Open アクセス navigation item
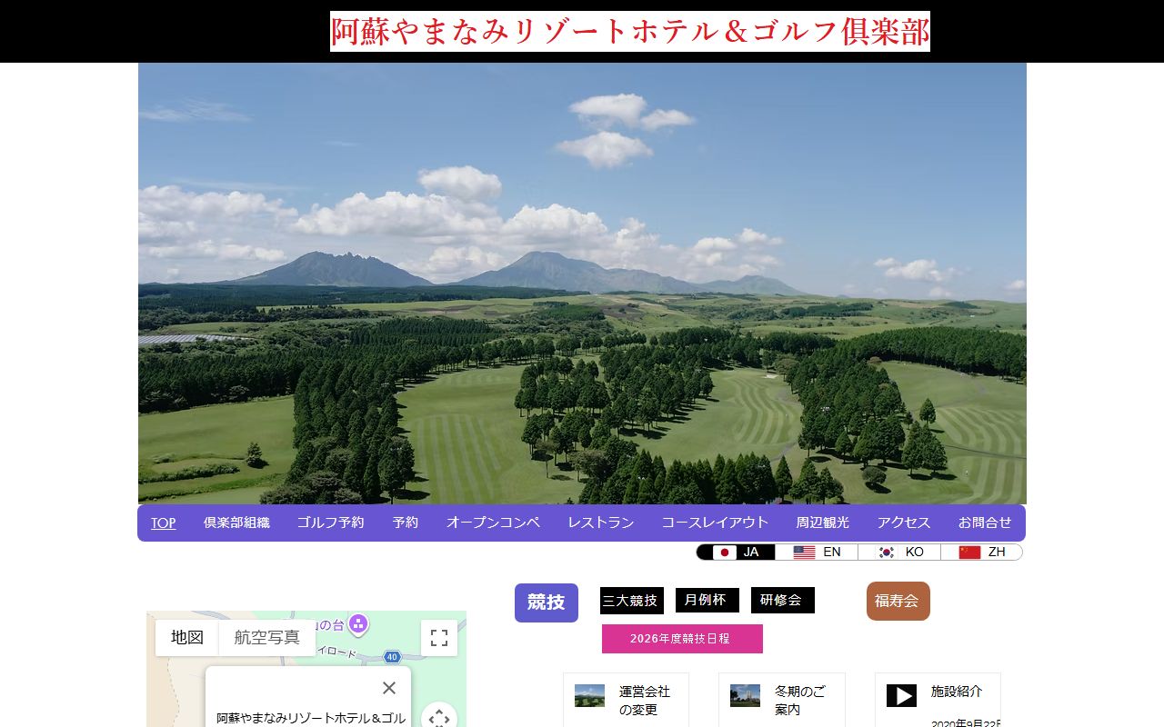Viewport: 1164px width, 727px height. pos(904,523)
